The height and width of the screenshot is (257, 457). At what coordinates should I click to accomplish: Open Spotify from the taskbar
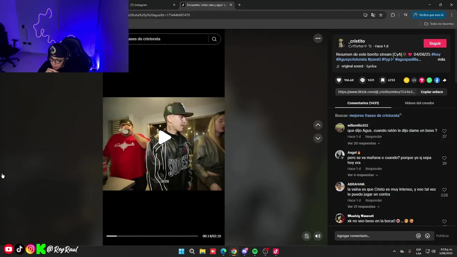255,251
